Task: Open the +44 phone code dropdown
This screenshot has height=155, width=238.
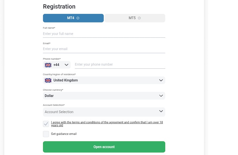Action: point(57,65)
